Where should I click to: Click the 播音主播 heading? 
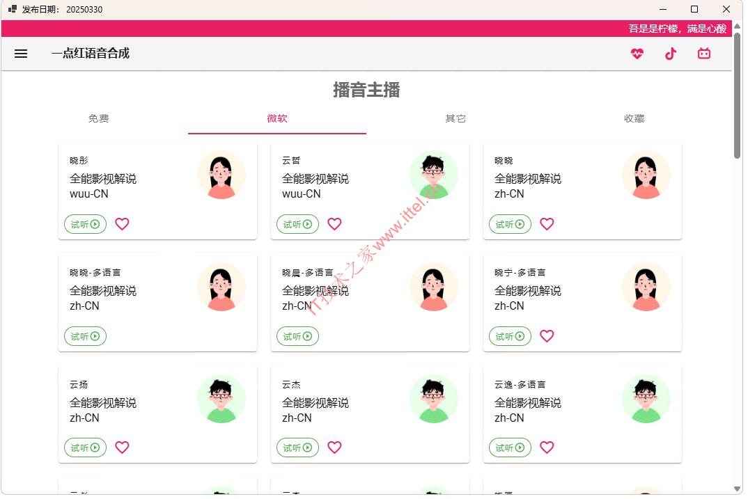[366, 90]
